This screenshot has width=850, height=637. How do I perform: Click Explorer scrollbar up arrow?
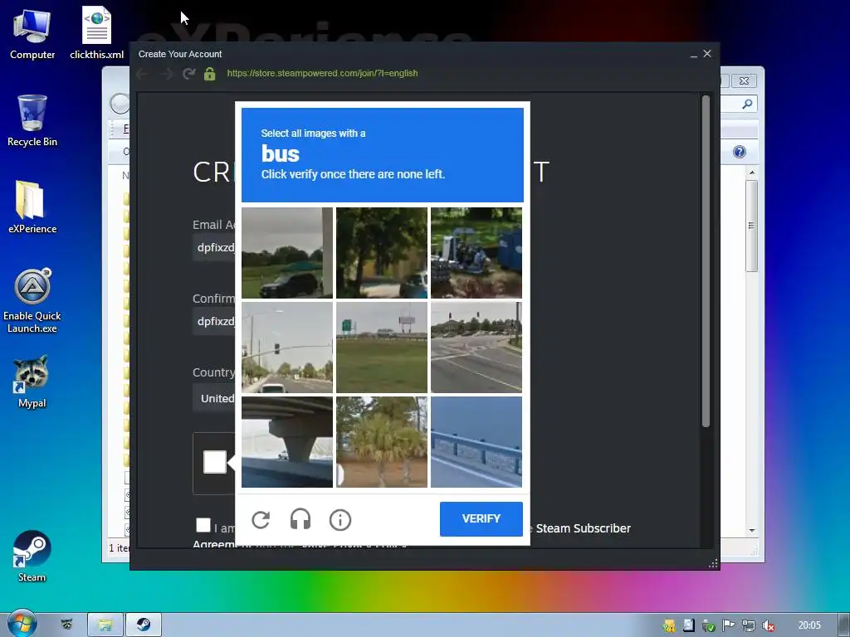coord(752,173)
